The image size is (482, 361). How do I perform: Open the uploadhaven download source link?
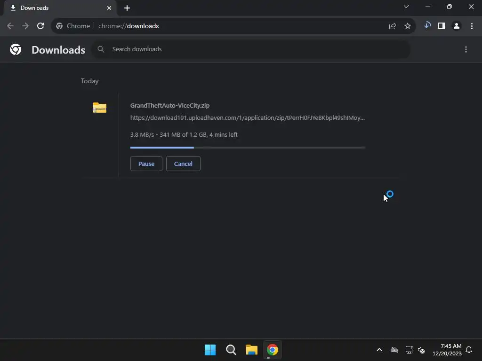[248, 118]
